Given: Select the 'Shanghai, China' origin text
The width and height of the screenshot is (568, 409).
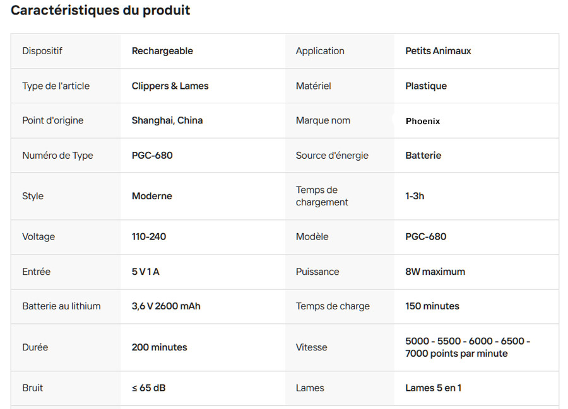Looking at the screenshot, I should [x=167, y=120].
